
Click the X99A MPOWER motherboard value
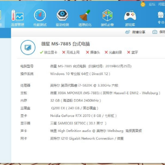[105, 93]
